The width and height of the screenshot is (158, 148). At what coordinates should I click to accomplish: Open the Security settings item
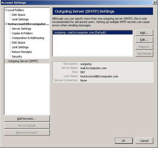[17, 57]
